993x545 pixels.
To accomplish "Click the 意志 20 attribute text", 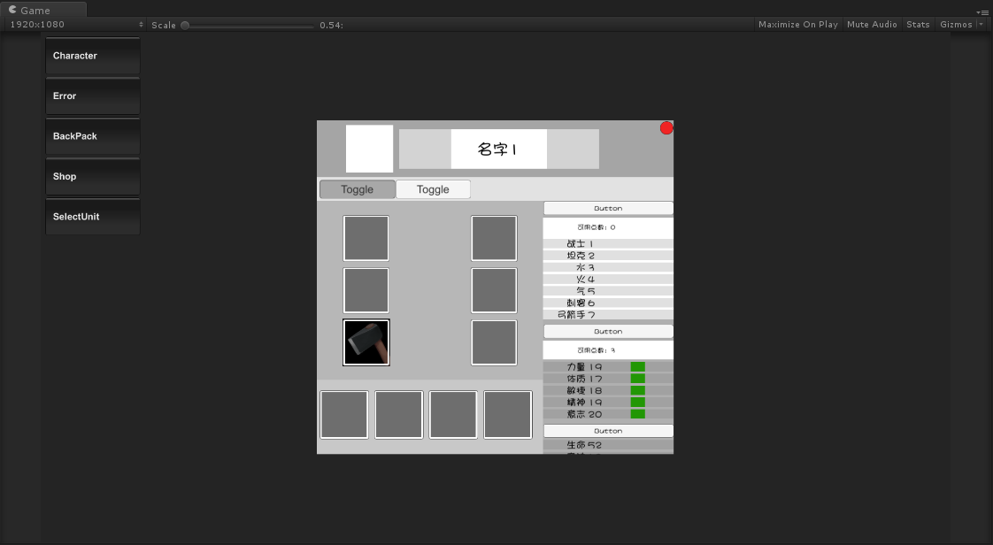I will (x=584, y=415).
